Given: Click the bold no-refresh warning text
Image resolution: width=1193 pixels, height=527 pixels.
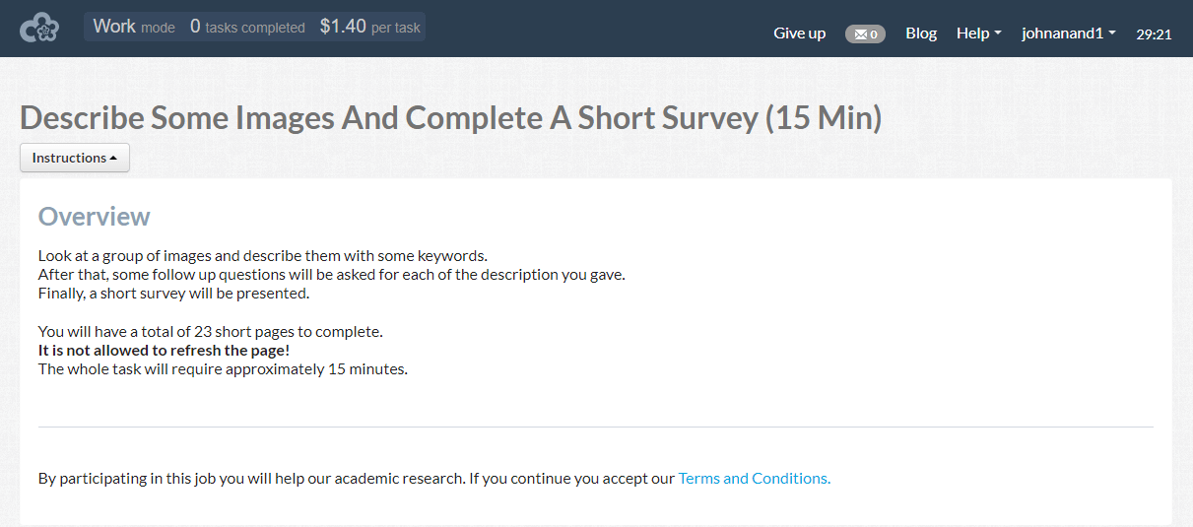Looking at the screenshot, I should [165, 351].
